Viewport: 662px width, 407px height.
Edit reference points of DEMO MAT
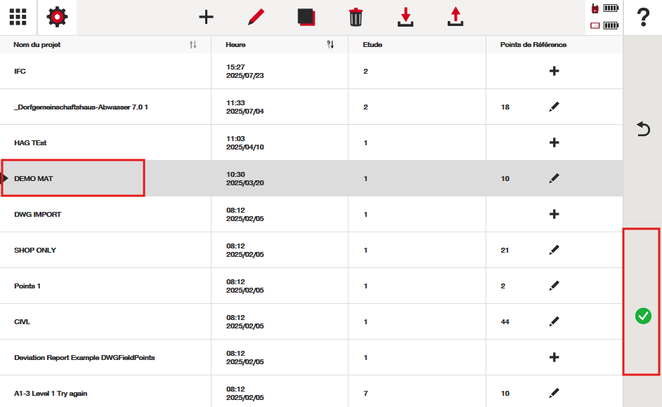pyautogui.click(x=554, y=178)
